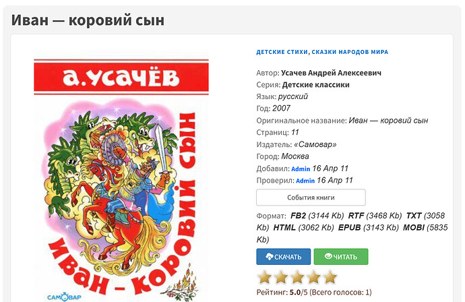This screenshot has width=465, height=302.
Task: Give the book five stars
Action: [x=330, y=277]
